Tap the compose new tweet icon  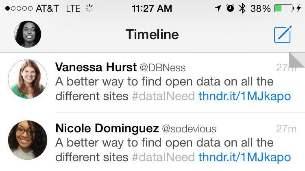click(283, 35)
